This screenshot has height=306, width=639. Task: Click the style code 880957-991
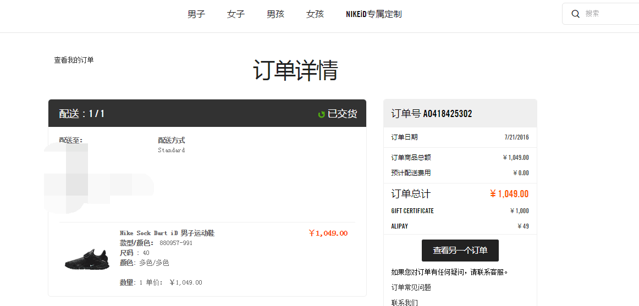coord(175,243)
